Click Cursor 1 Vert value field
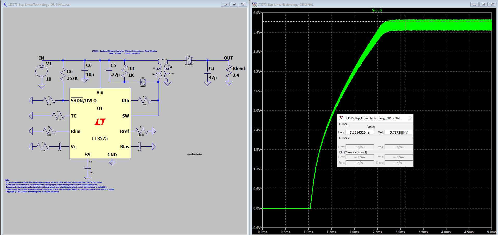Viewport: 498px width, 235px height. point(399,132)
